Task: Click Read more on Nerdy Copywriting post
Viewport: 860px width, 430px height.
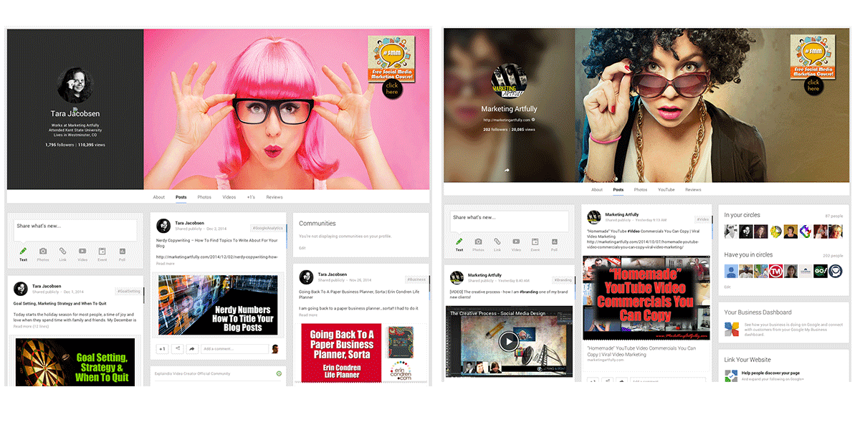Action: click(165, 264)
